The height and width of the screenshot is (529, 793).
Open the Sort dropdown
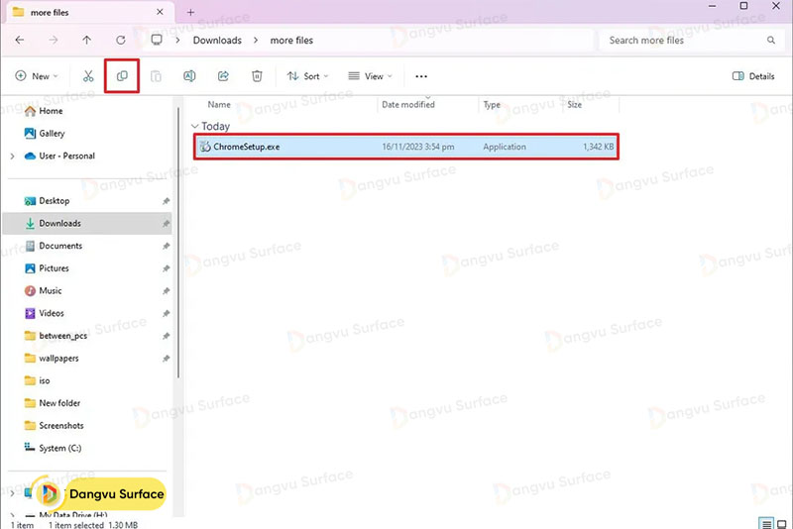tap(308, 76)
